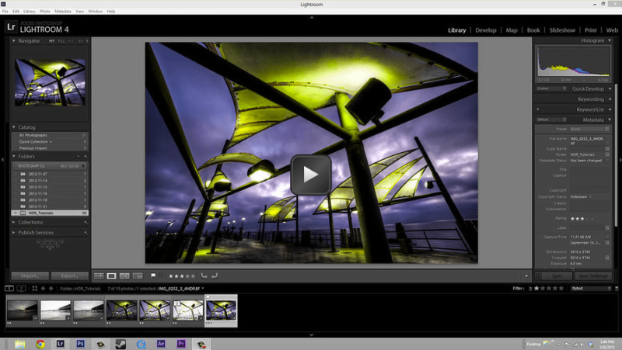Screen dimensions: 622x350
Task: Switch to the Print module
Action: pos(590,30)
